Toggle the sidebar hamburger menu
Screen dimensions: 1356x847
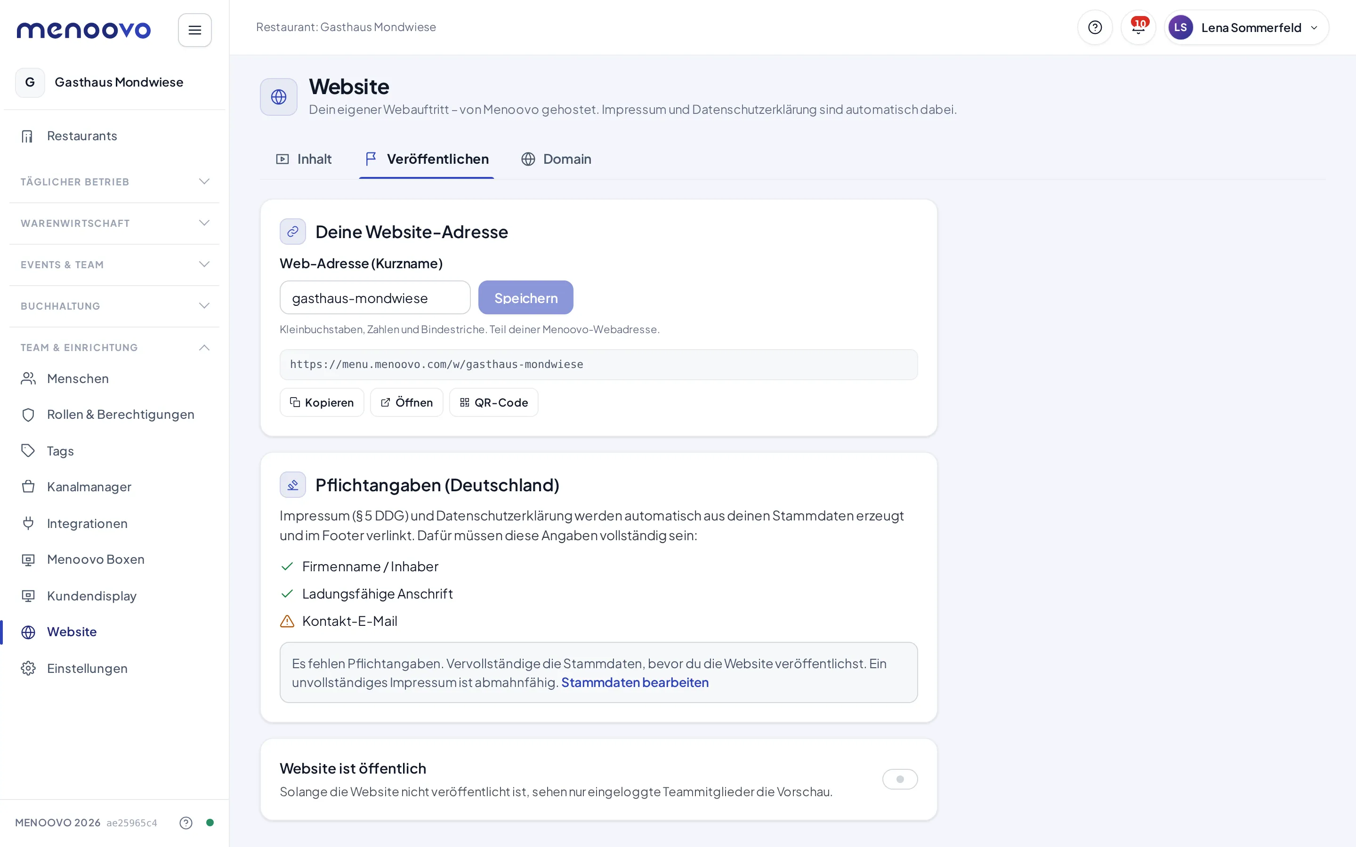194,30
